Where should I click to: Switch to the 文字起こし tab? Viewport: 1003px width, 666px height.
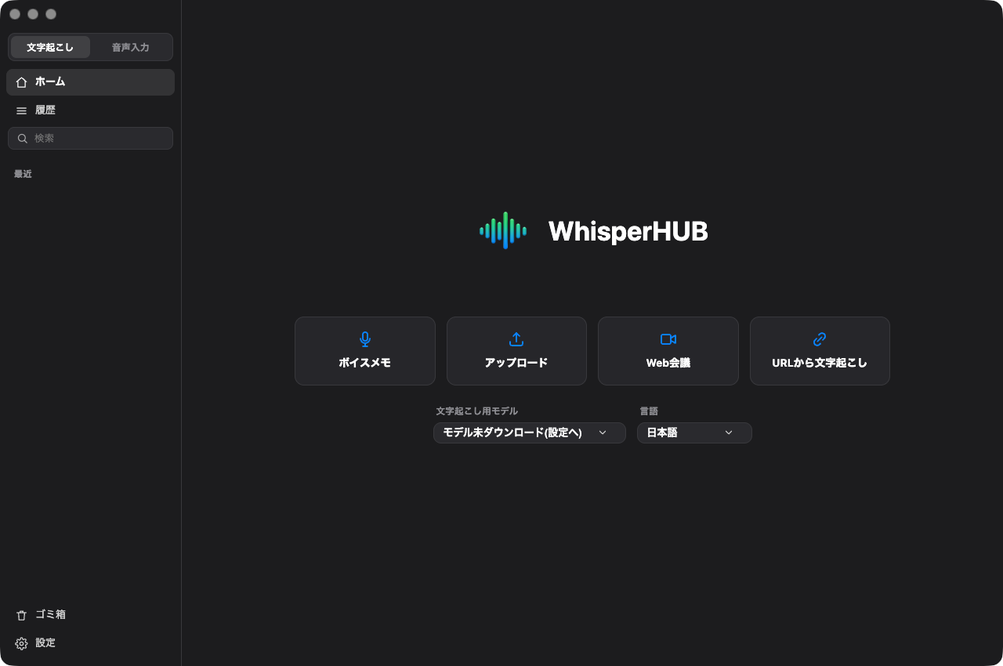(50, 47)
